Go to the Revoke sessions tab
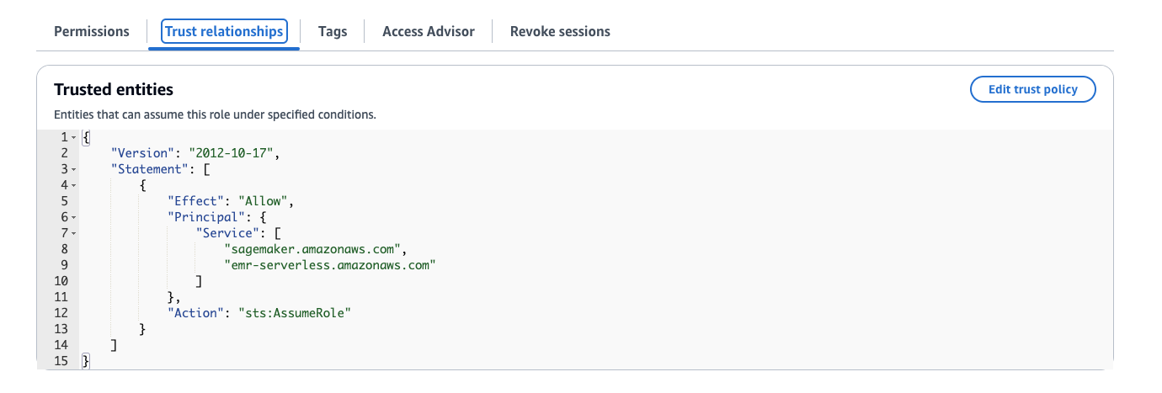The width and height of the screenshot is (1162, 393). 560,31
